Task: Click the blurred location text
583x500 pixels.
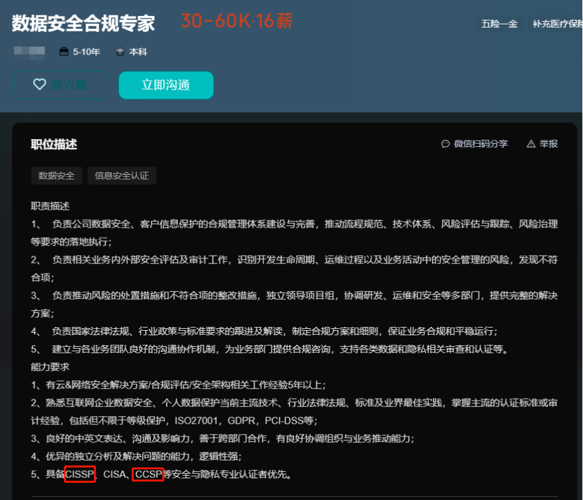Action: (30, 52)
